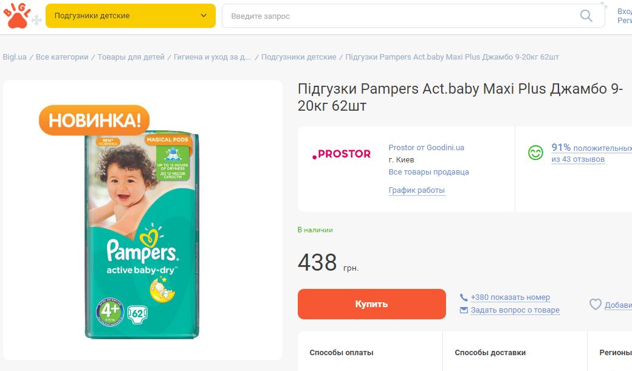The height and width of the screenshot is (371, 632).
Task: Click into the Введите запрос search field
Action: pos(403,16)
